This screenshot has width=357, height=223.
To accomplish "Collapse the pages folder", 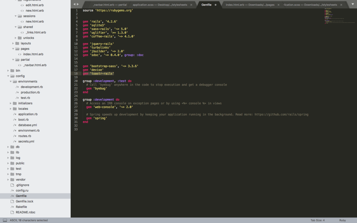I will pos(13,49).
